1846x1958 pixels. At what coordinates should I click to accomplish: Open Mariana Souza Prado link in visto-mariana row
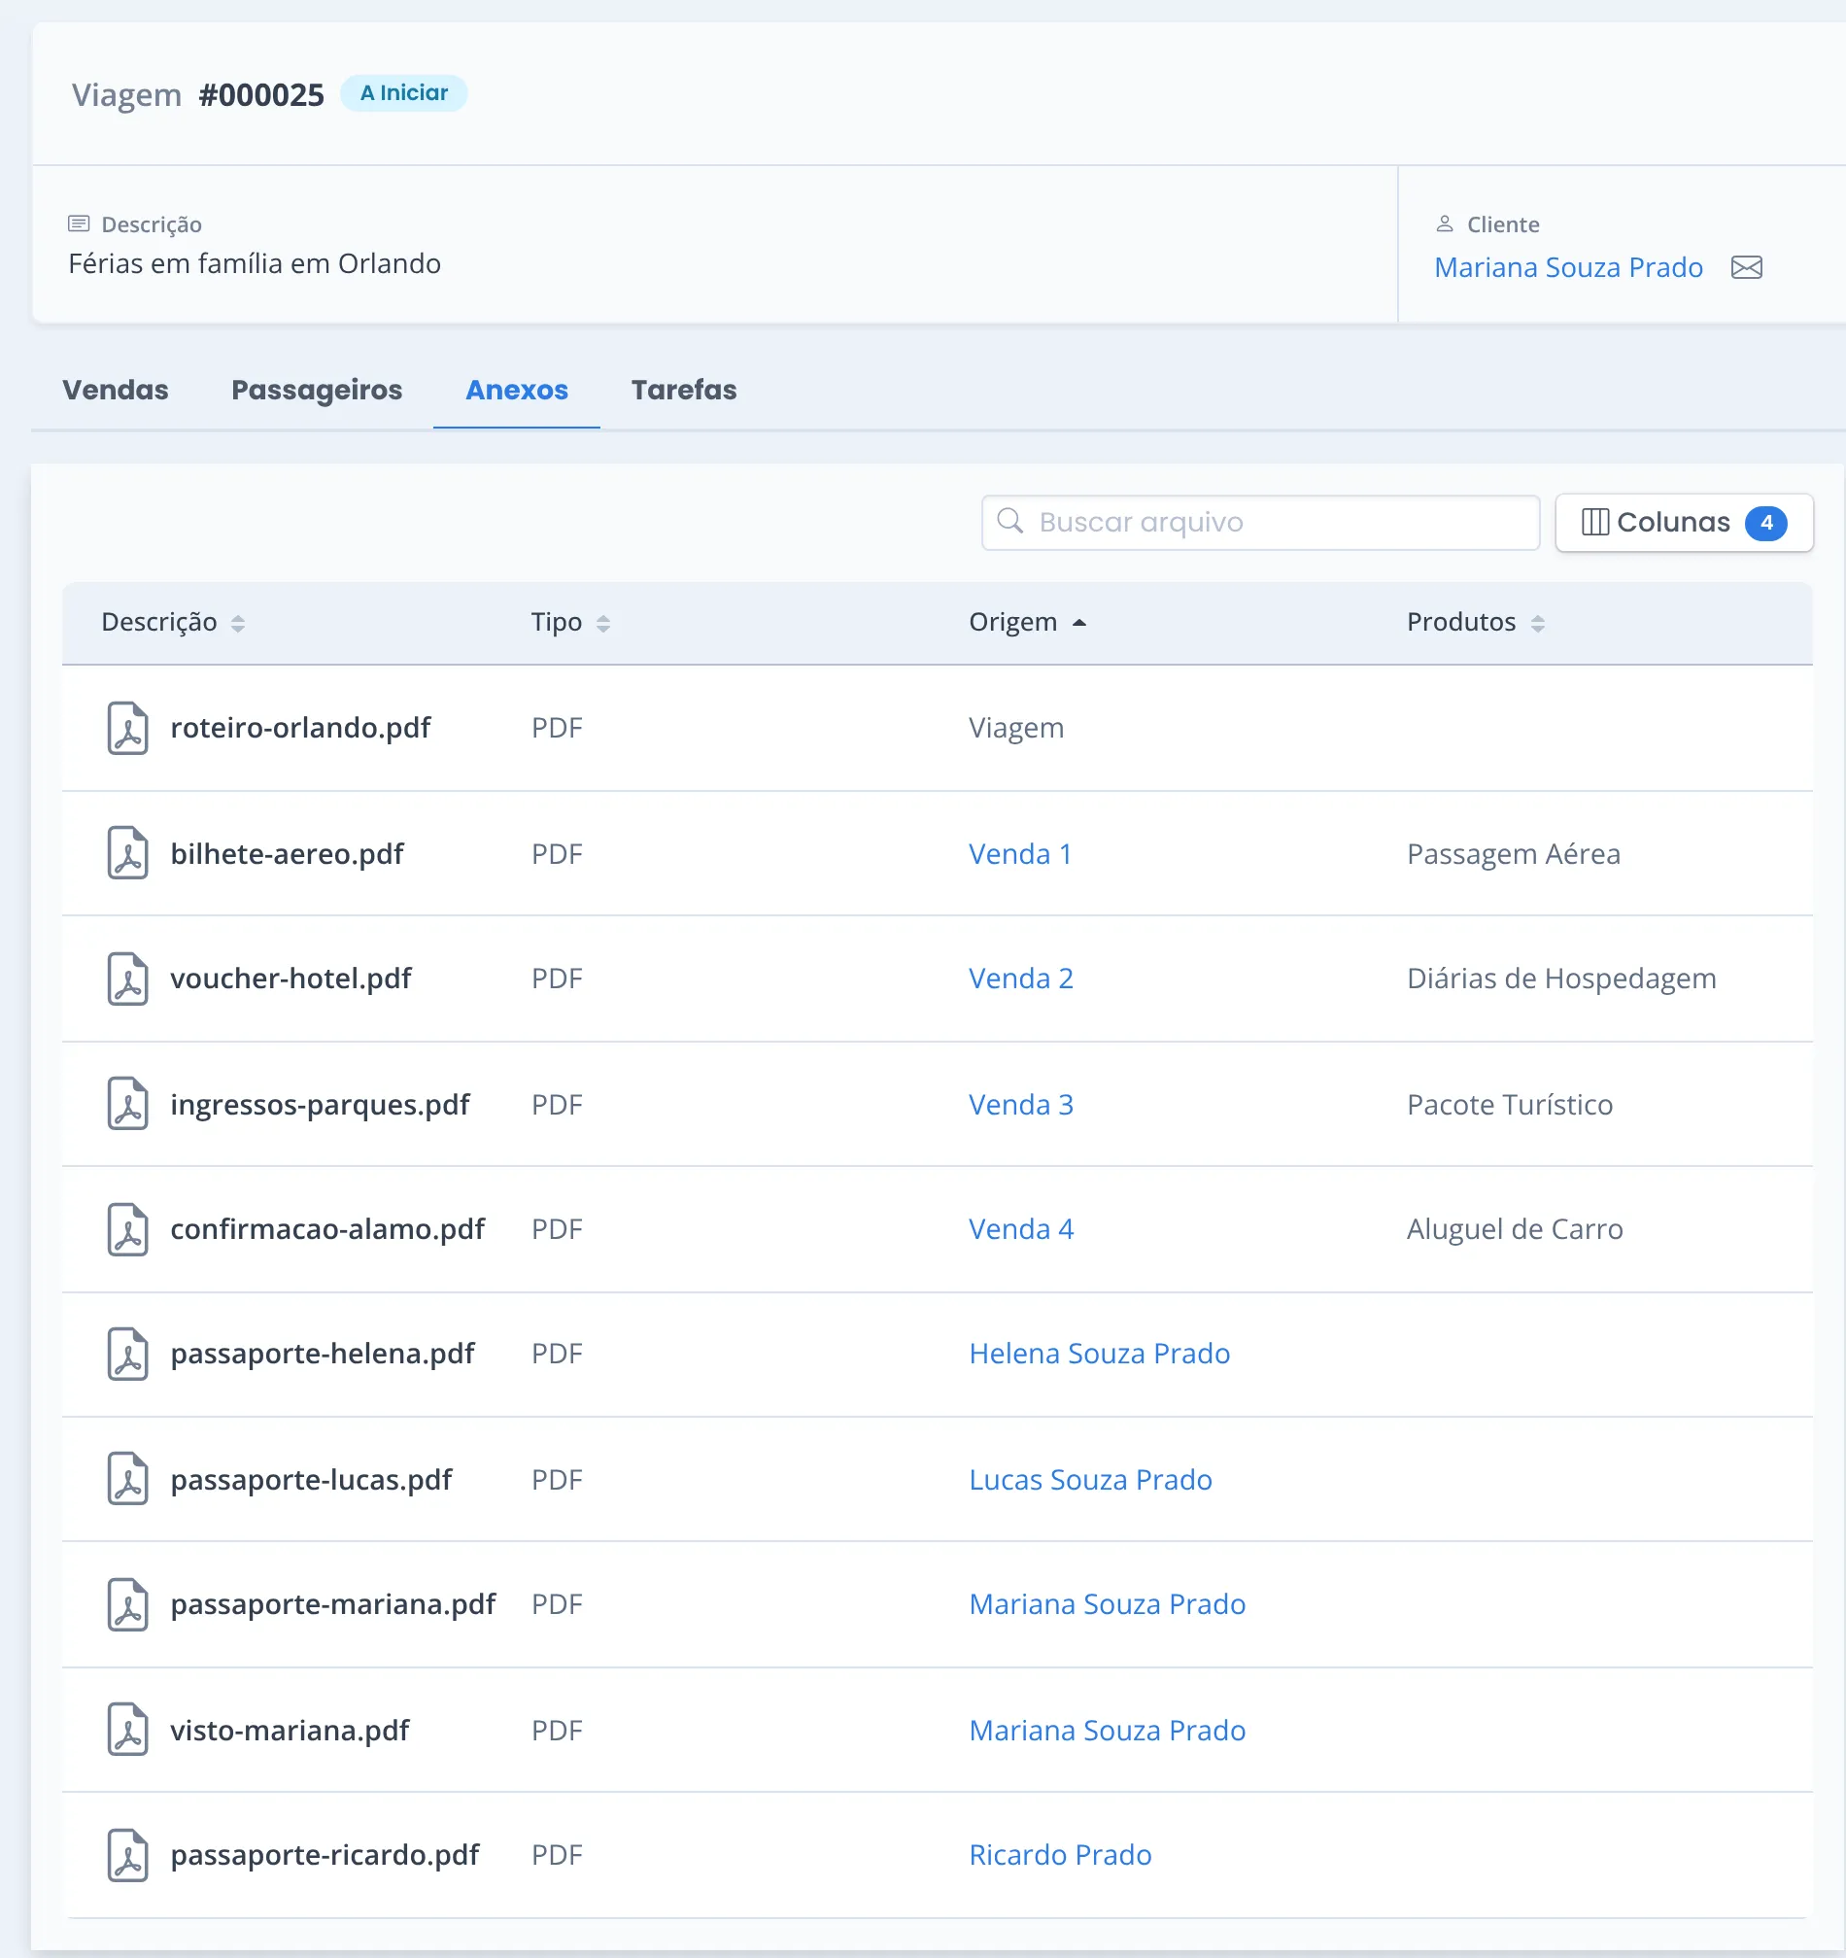pos(1108,1731)
